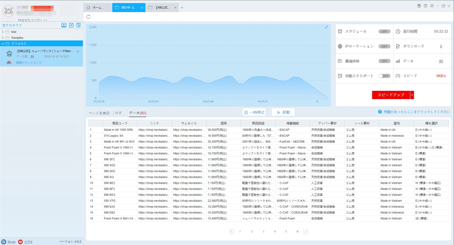This screenshot has width=454, height=245.
Task: Toggle the スケジュール switch
Action: click(384, 31)
